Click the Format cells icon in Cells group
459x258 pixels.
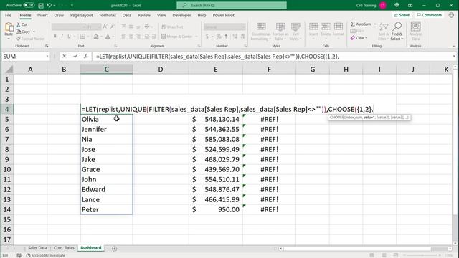point(339,27)
